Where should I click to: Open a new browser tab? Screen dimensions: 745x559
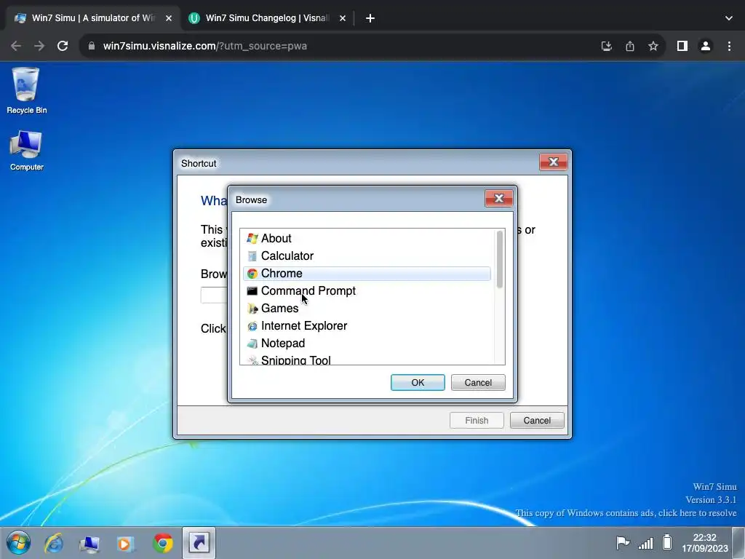pyautogui.click(x=370, y=18)
